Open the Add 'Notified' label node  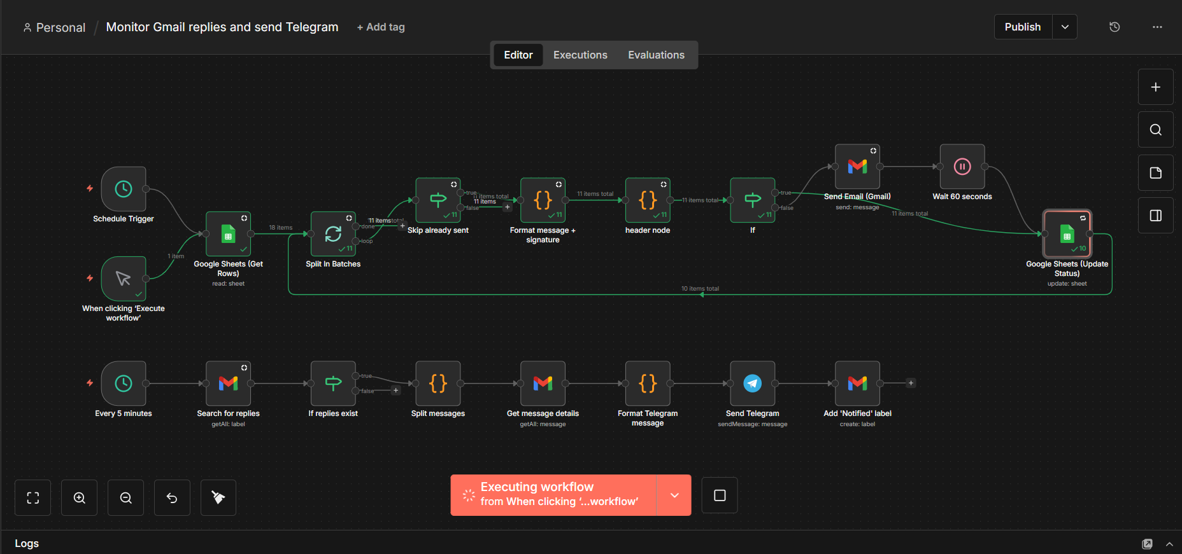[x=857, y=384]
